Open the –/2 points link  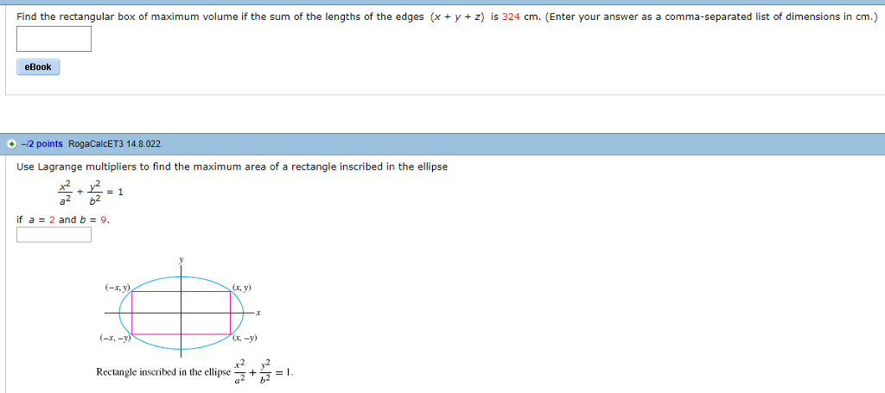[x=41, y=144]
